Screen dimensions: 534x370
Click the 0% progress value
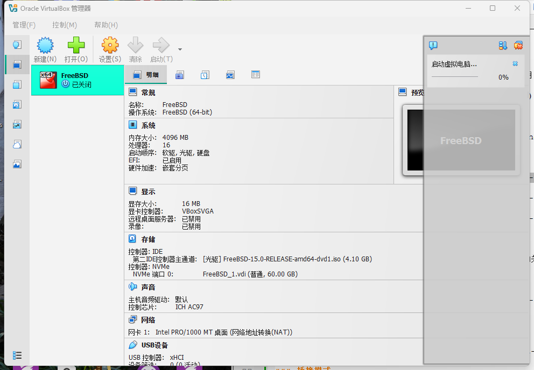(x=503, y=77)
